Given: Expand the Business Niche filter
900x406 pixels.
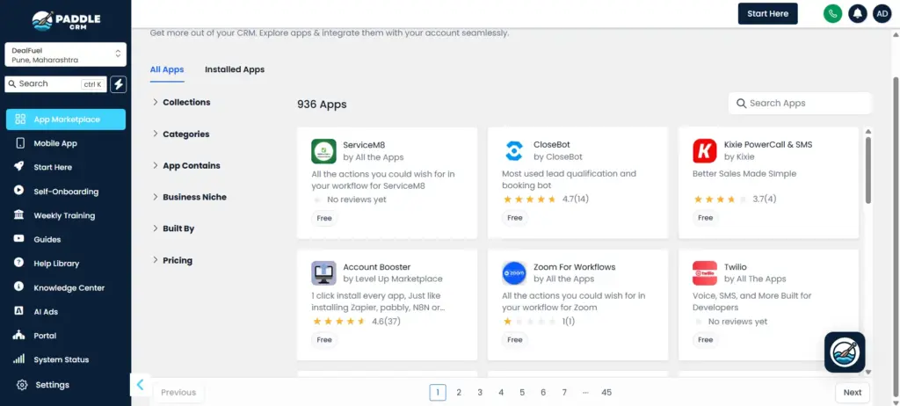Looking at the screenshot, I should tap(190, 197).
